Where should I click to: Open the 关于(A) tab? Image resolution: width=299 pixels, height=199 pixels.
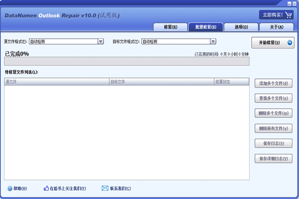click(x=277, y=27)
